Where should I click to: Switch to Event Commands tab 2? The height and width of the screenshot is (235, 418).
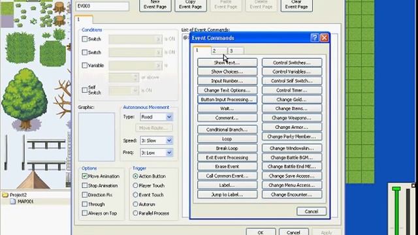pyautogui.click(x=219, y=51)
